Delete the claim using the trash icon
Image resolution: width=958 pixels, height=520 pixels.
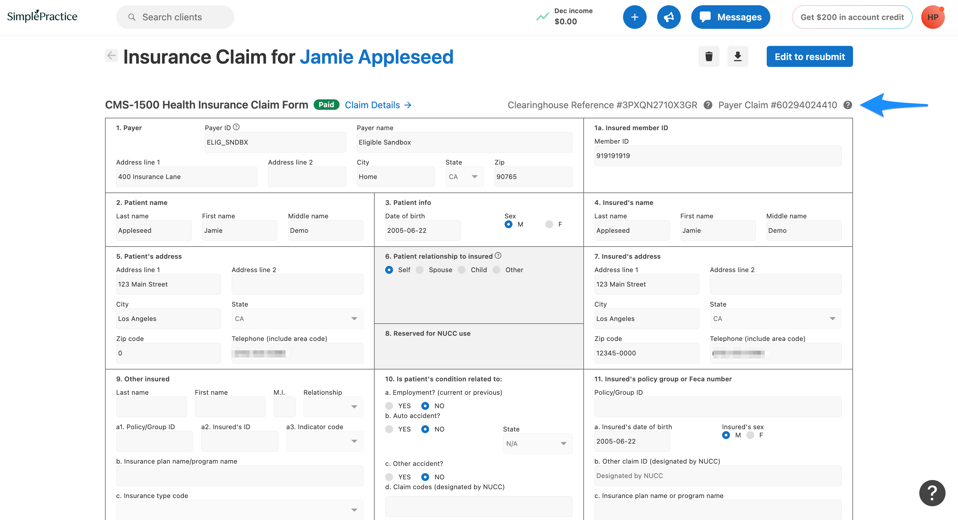[709, 56]
